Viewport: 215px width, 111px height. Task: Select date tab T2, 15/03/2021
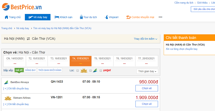click(37, 61)
